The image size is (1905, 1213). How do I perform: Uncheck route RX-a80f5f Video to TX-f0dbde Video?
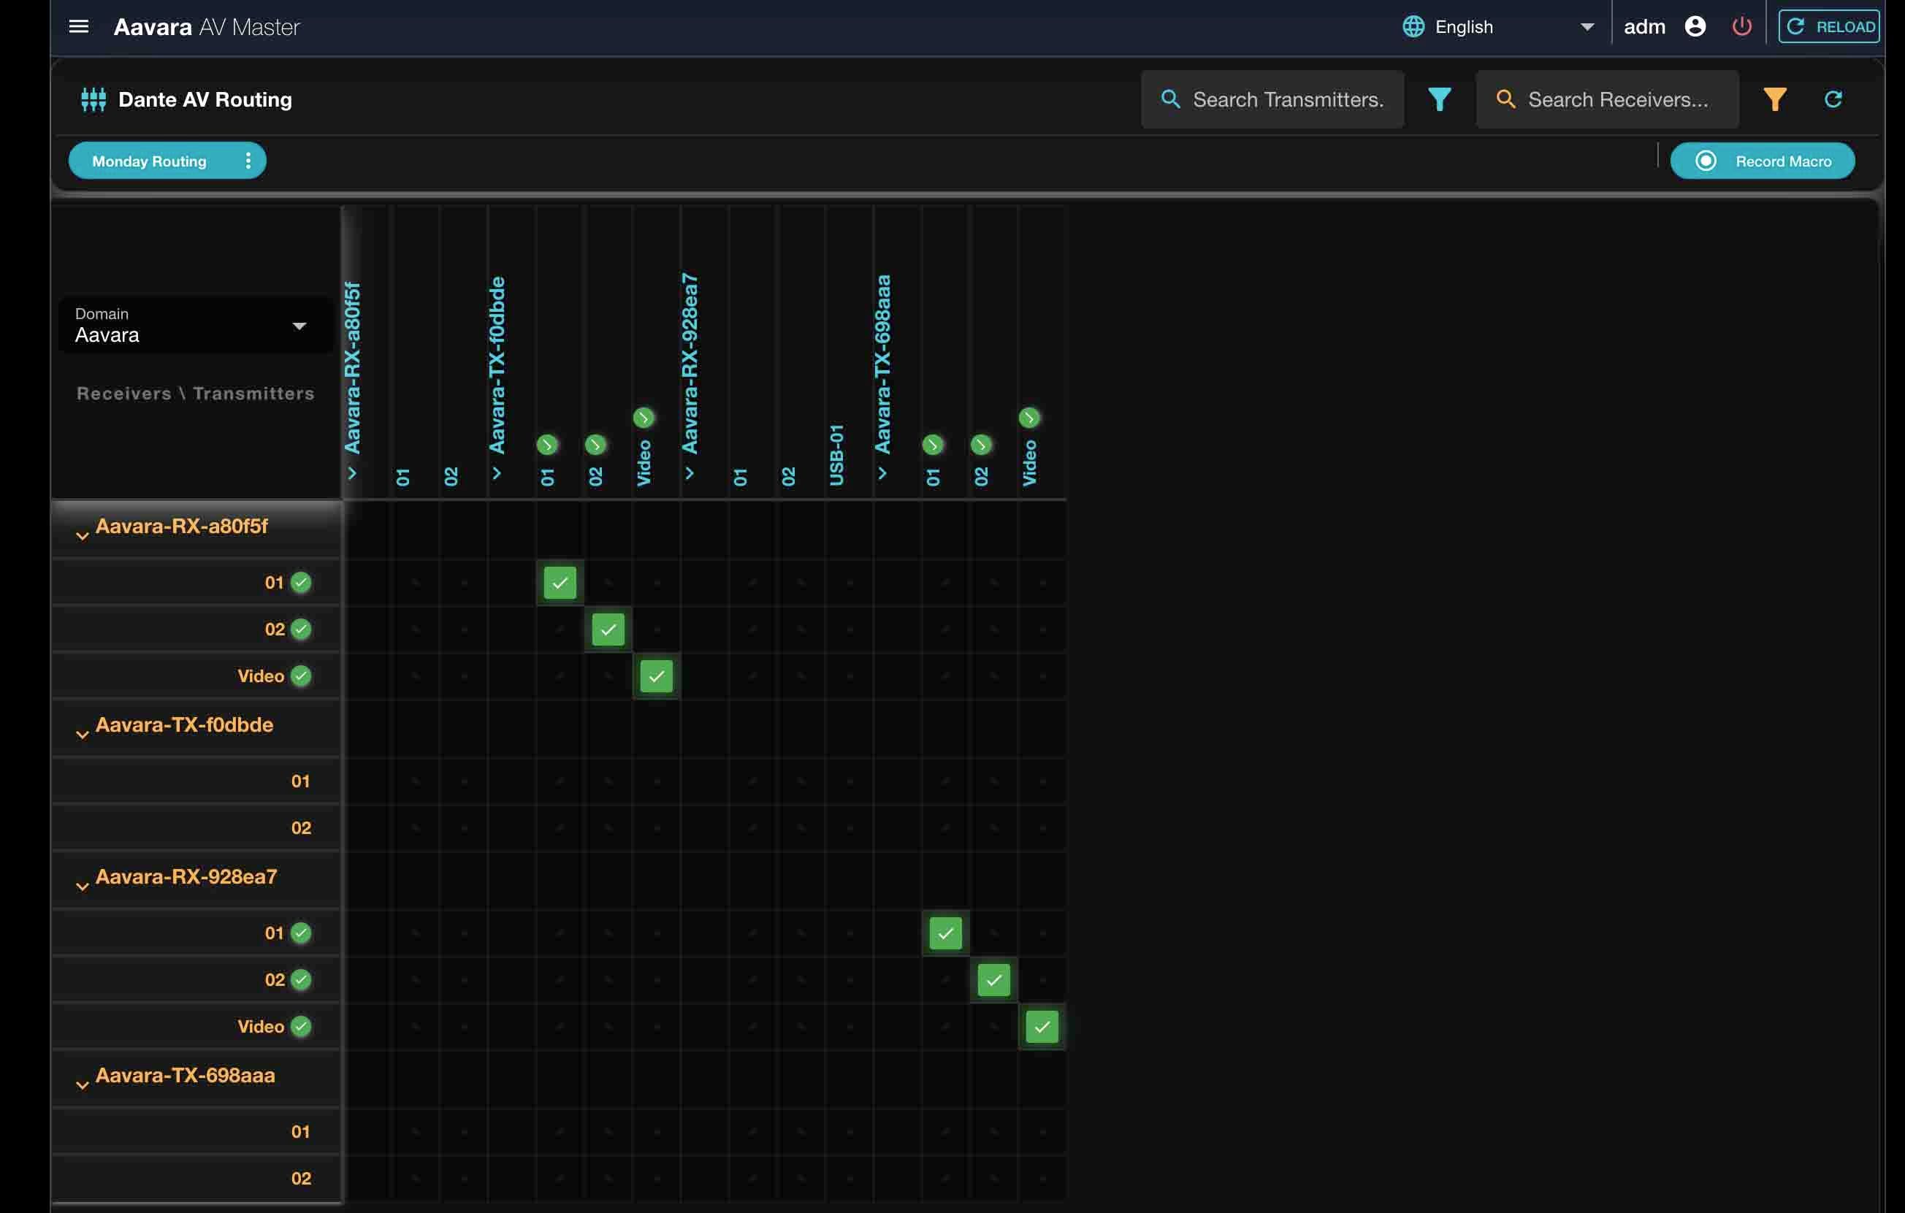[x=656, y=676]
